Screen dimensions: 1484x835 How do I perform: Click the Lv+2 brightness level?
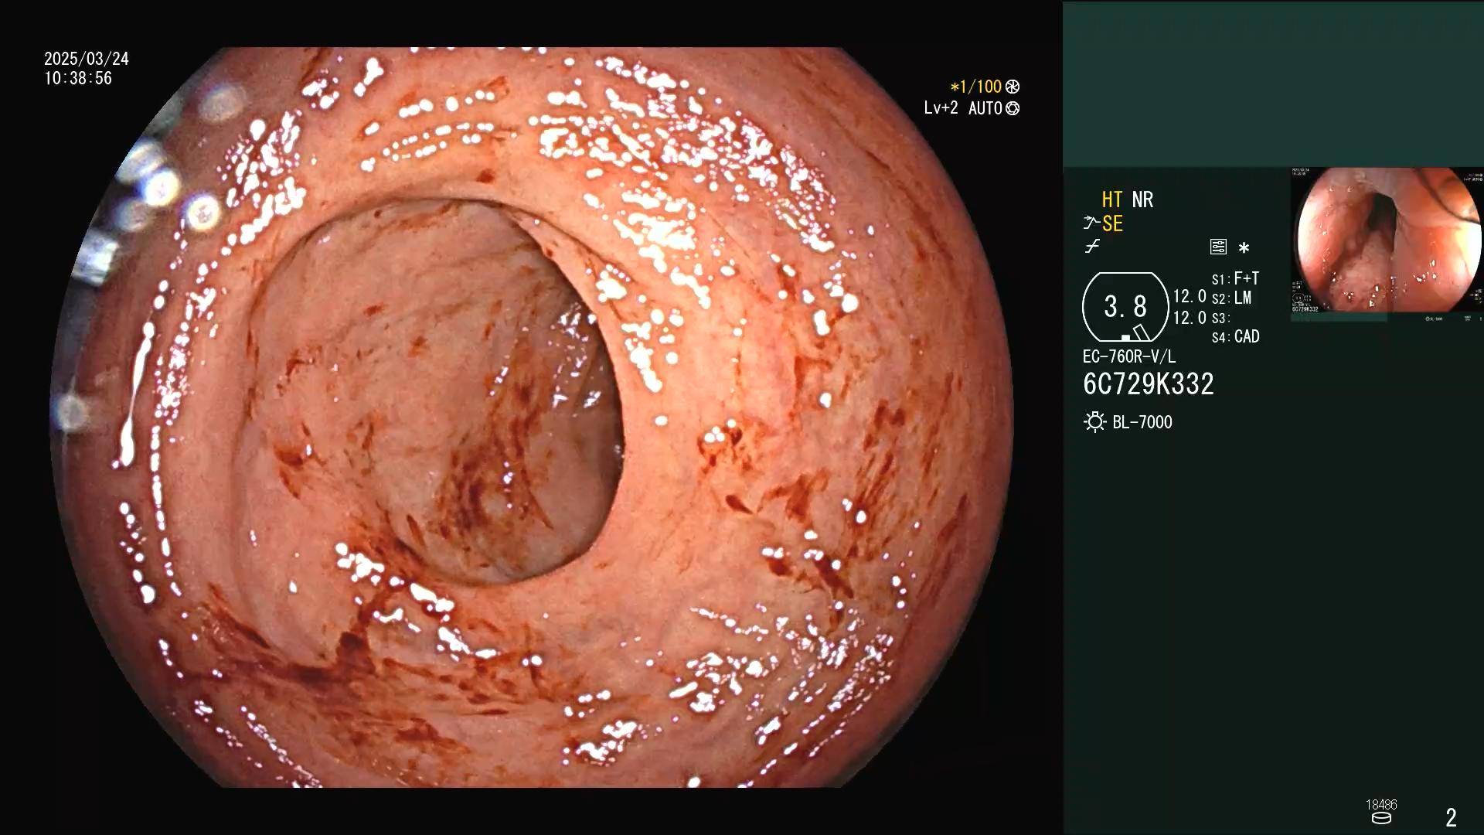pos(941,108)
